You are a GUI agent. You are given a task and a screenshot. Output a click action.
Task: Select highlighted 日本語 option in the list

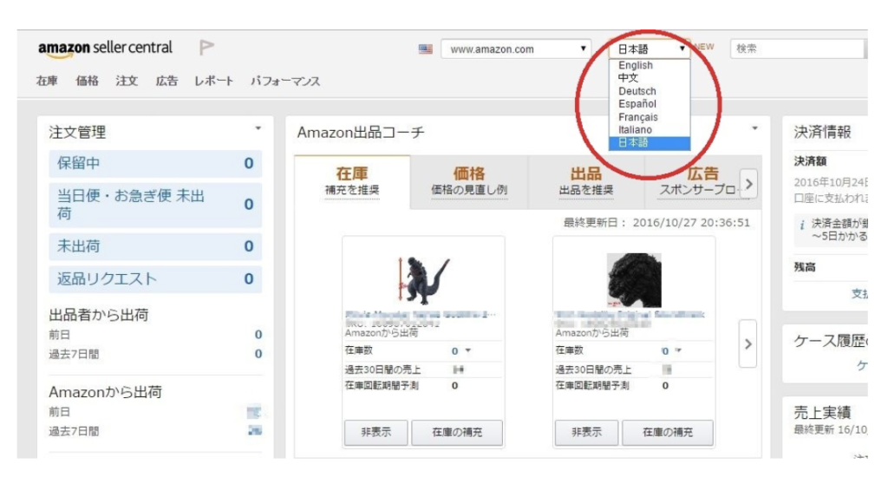tap(649, 143)
